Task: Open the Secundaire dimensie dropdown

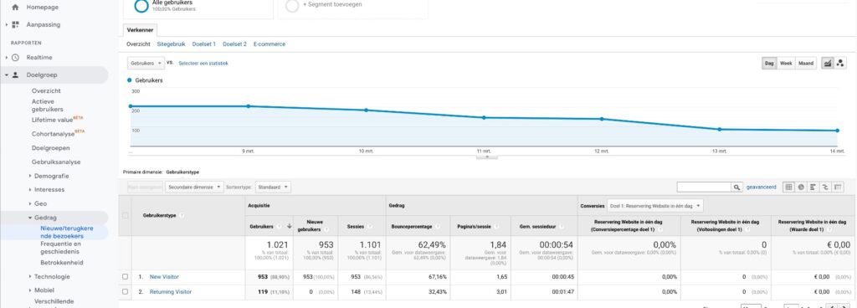Action: pyautogui.click(x=194, y=187)
